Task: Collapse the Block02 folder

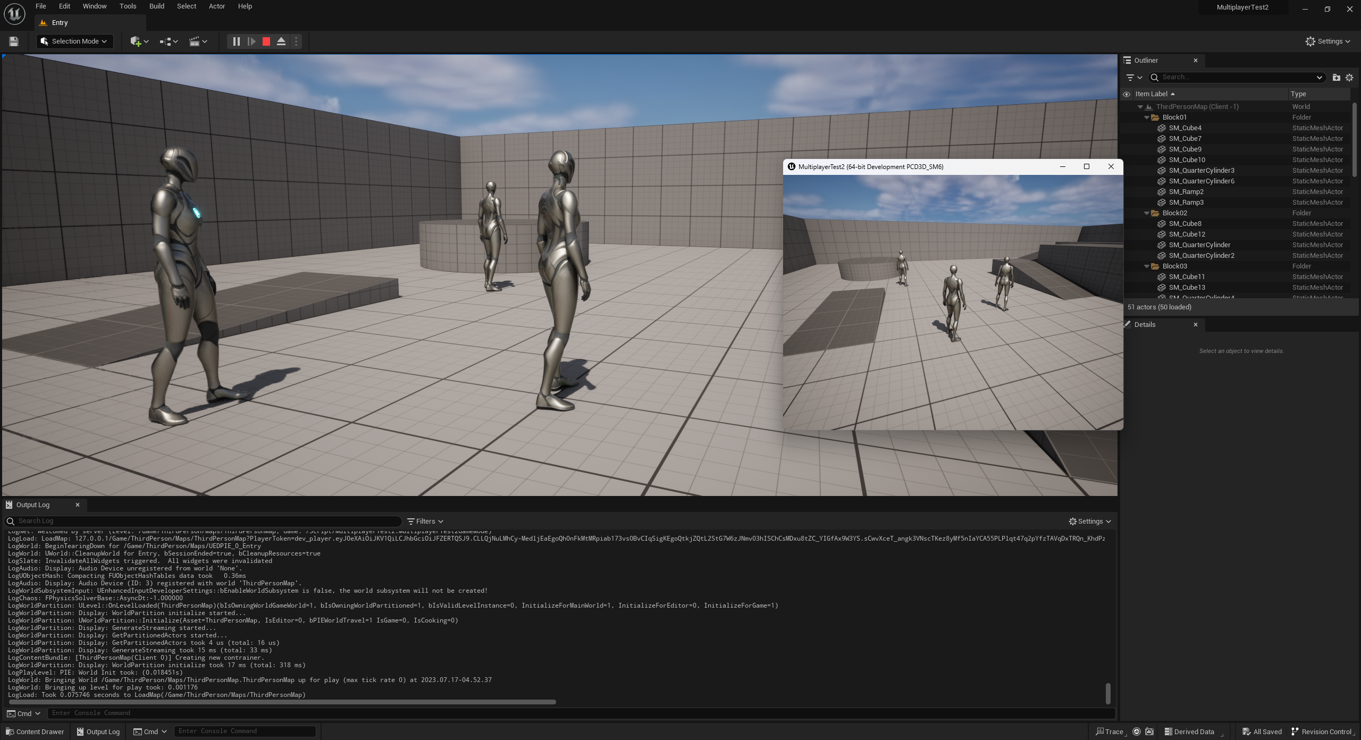Action: [x=1146, y=213]
